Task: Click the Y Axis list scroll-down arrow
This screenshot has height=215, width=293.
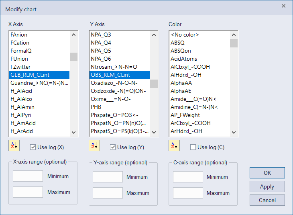Action: [154, 132]
